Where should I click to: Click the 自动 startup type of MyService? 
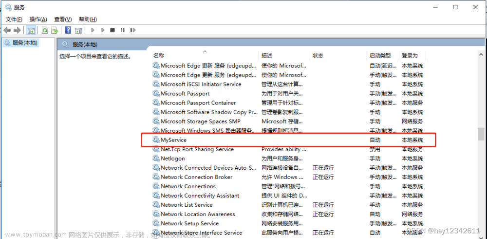pos(375,140)
